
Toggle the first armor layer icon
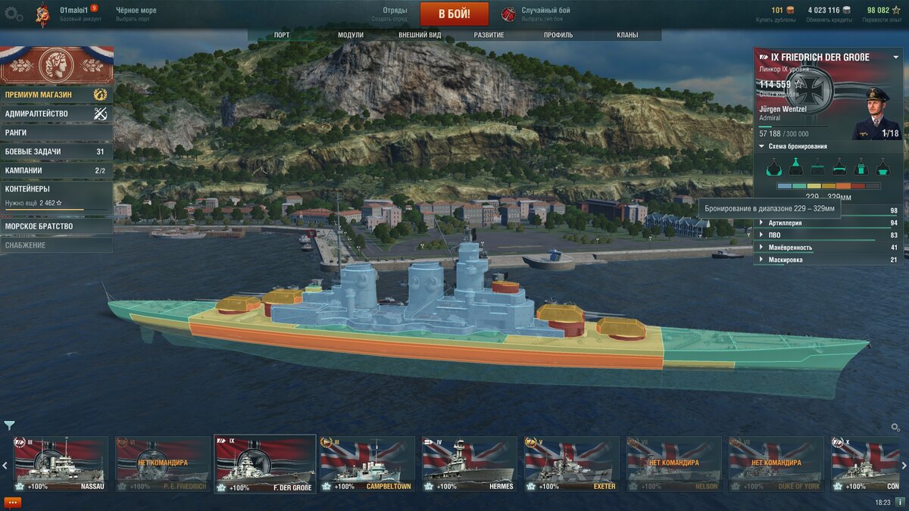point(774,167)
